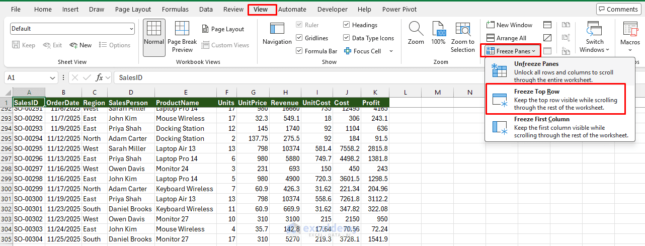This screenshot has height=246, width=645.
Task: Click Laptop Air 13 in row 301
Action: [x=185, y=199]
